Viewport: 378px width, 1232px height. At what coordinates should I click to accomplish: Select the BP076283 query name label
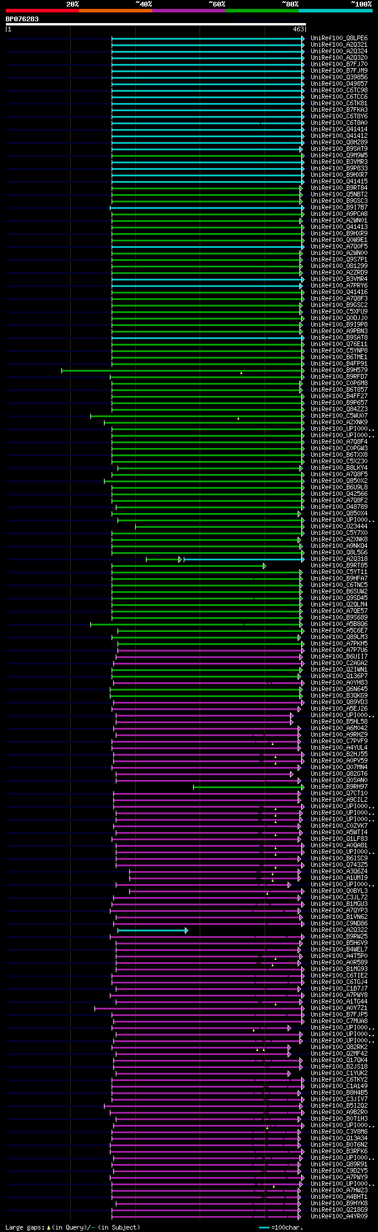pos(22,19)
